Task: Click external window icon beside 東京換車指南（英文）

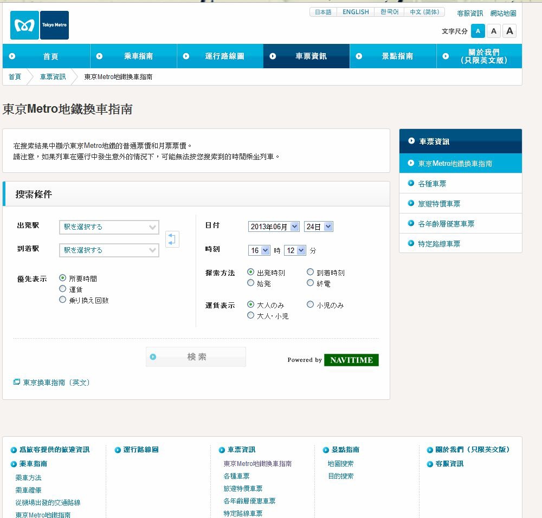Action: [x=17, y=382]
